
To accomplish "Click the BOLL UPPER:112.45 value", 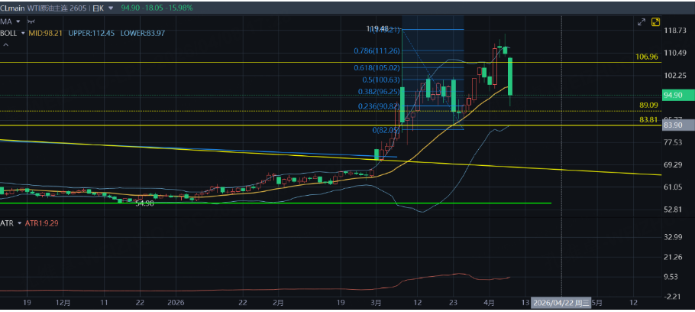I will pyautogui.click(x=92, y=33).
